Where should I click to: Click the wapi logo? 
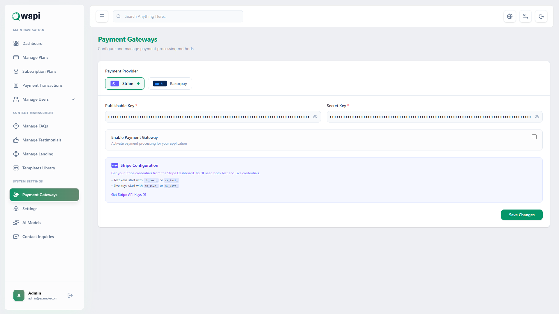click(x=26, y=16)
